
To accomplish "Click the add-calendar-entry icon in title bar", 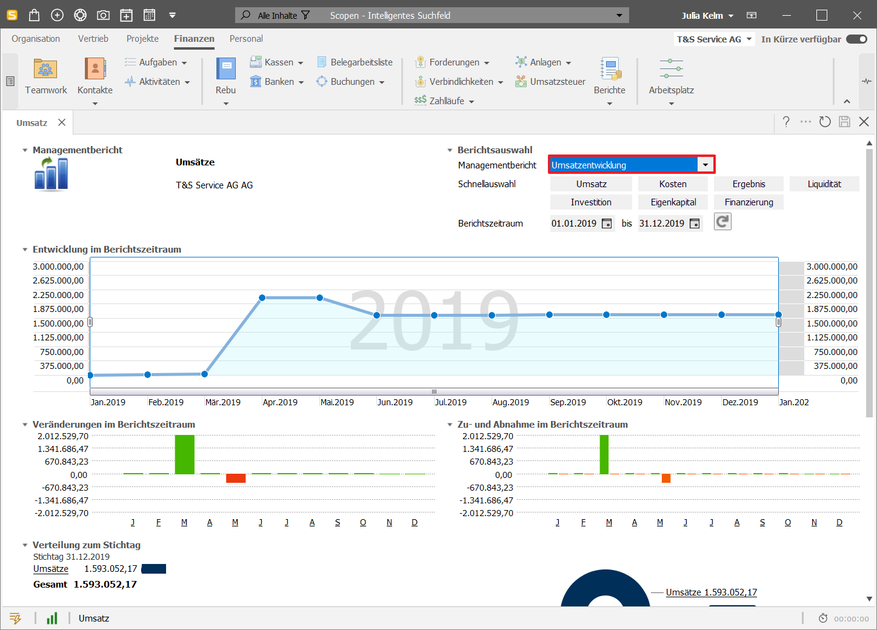I will pos(126,15).
